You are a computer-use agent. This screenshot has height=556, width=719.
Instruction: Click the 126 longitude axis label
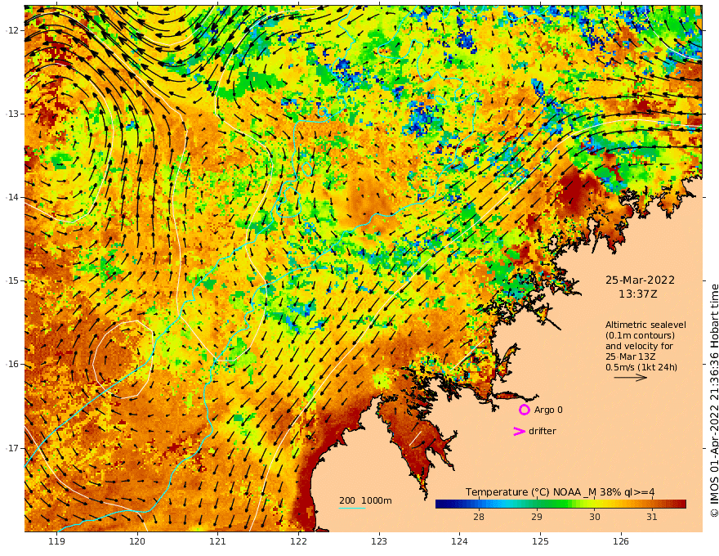621,541
